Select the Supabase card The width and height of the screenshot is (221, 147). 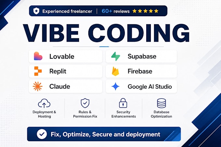tap(141, 56)
